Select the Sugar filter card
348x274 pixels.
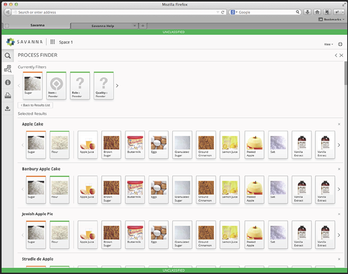[x=32, y=85]
